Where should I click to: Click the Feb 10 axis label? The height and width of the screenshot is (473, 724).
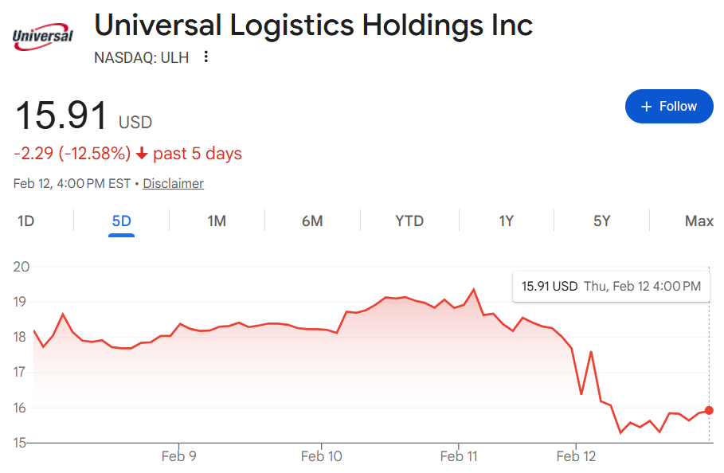click(x=322, y=456)
